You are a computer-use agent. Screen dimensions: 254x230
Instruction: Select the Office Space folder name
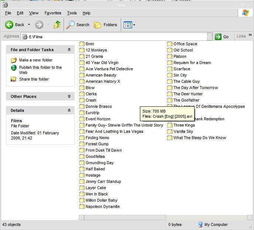pyautogui.click(x=185, y=44)
